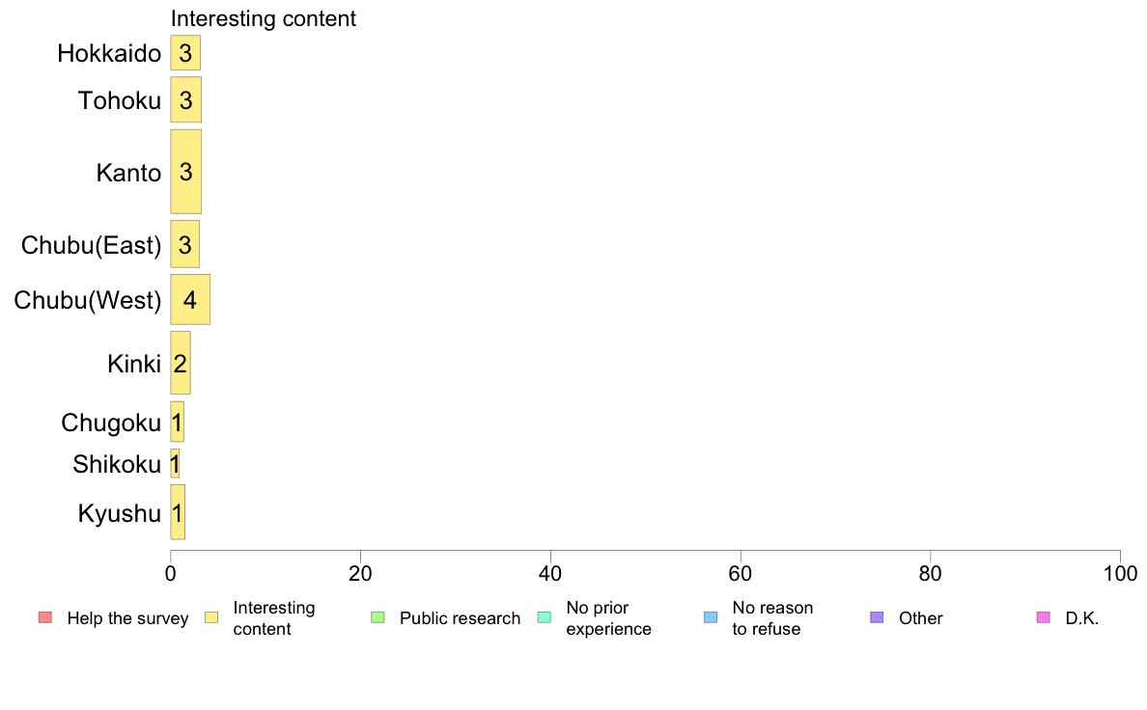Click the green Public research legend swatch
This screenshot has width=1147, height=710.
[378, 617]
